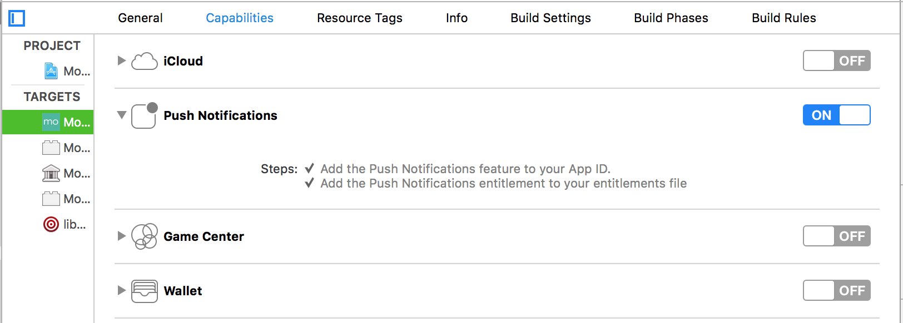Select the lib target with bullseye icon

coord(51,224)
